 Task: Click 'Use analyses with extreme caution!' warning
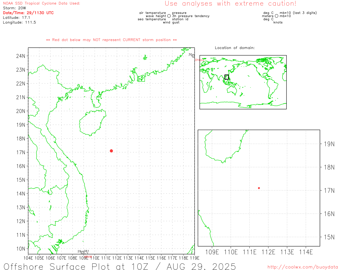pyautogui.click(x=231, y=4)
